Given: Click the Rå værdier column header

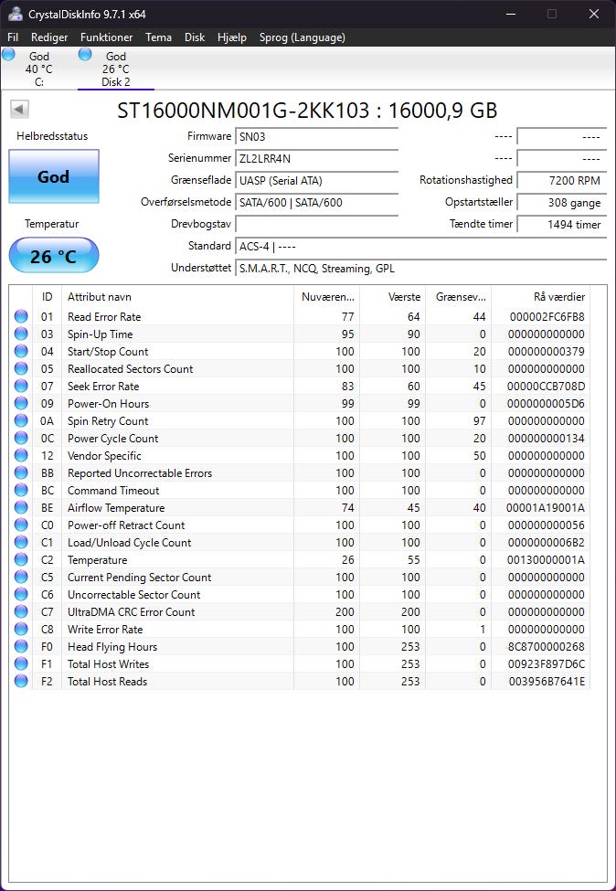Looking at the screenshot, I should coord(541,297).
